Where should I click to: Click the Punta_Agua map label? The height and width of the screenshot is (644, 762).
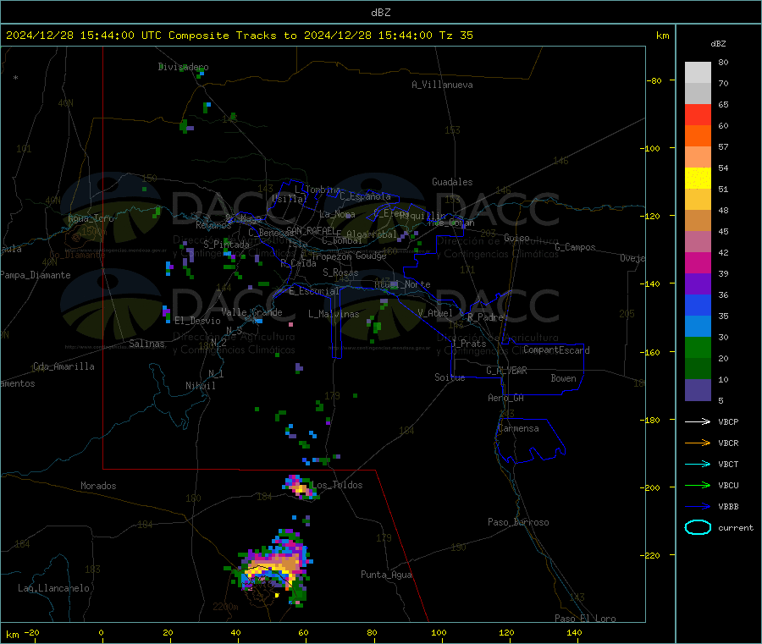point(386,575)
